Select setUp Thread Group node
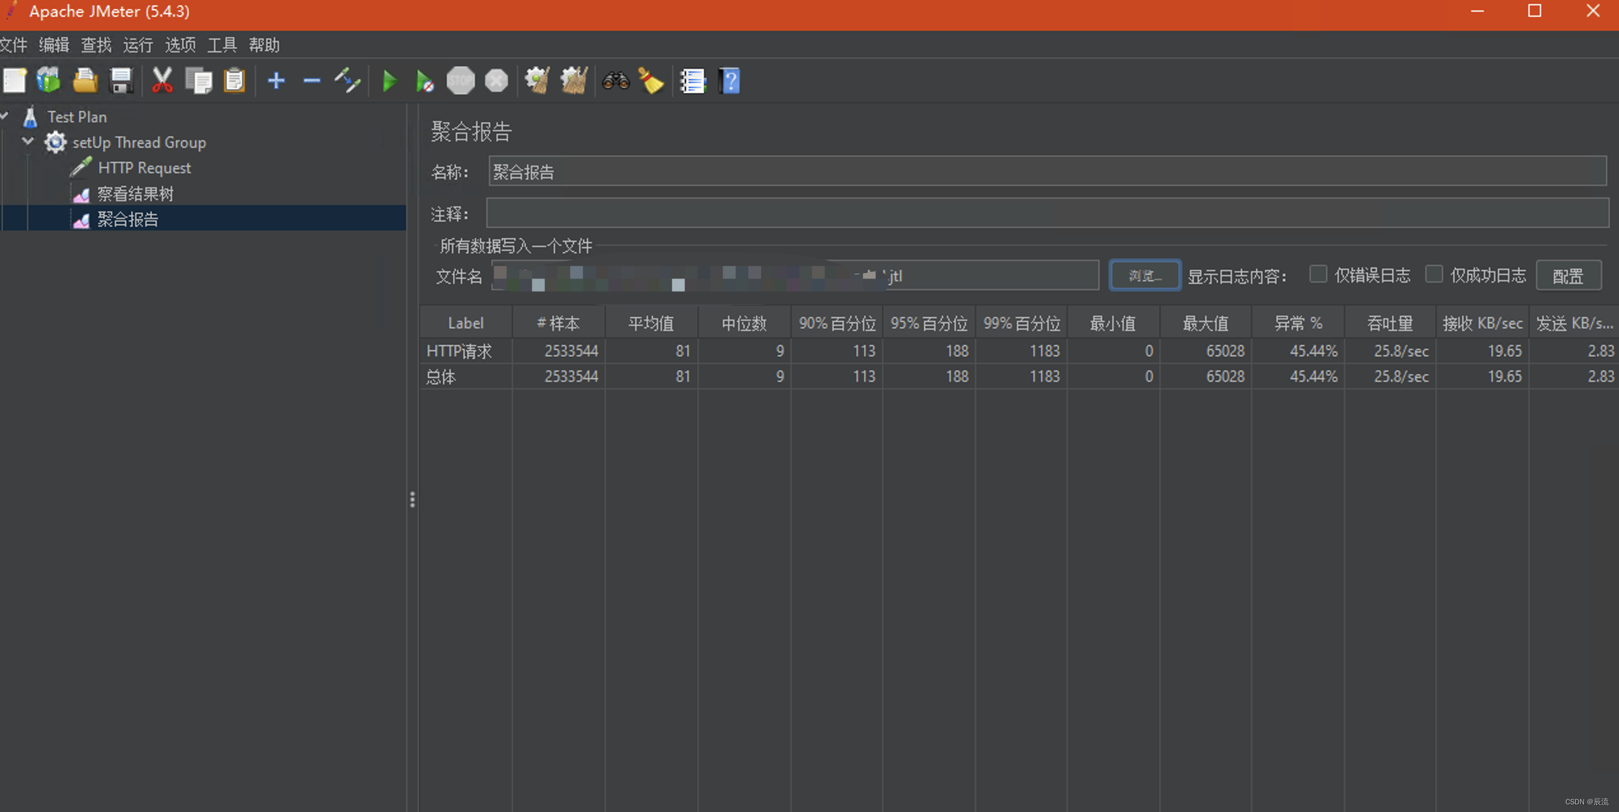The height and width of the screenshot is (812, 1619). (139, 143)
